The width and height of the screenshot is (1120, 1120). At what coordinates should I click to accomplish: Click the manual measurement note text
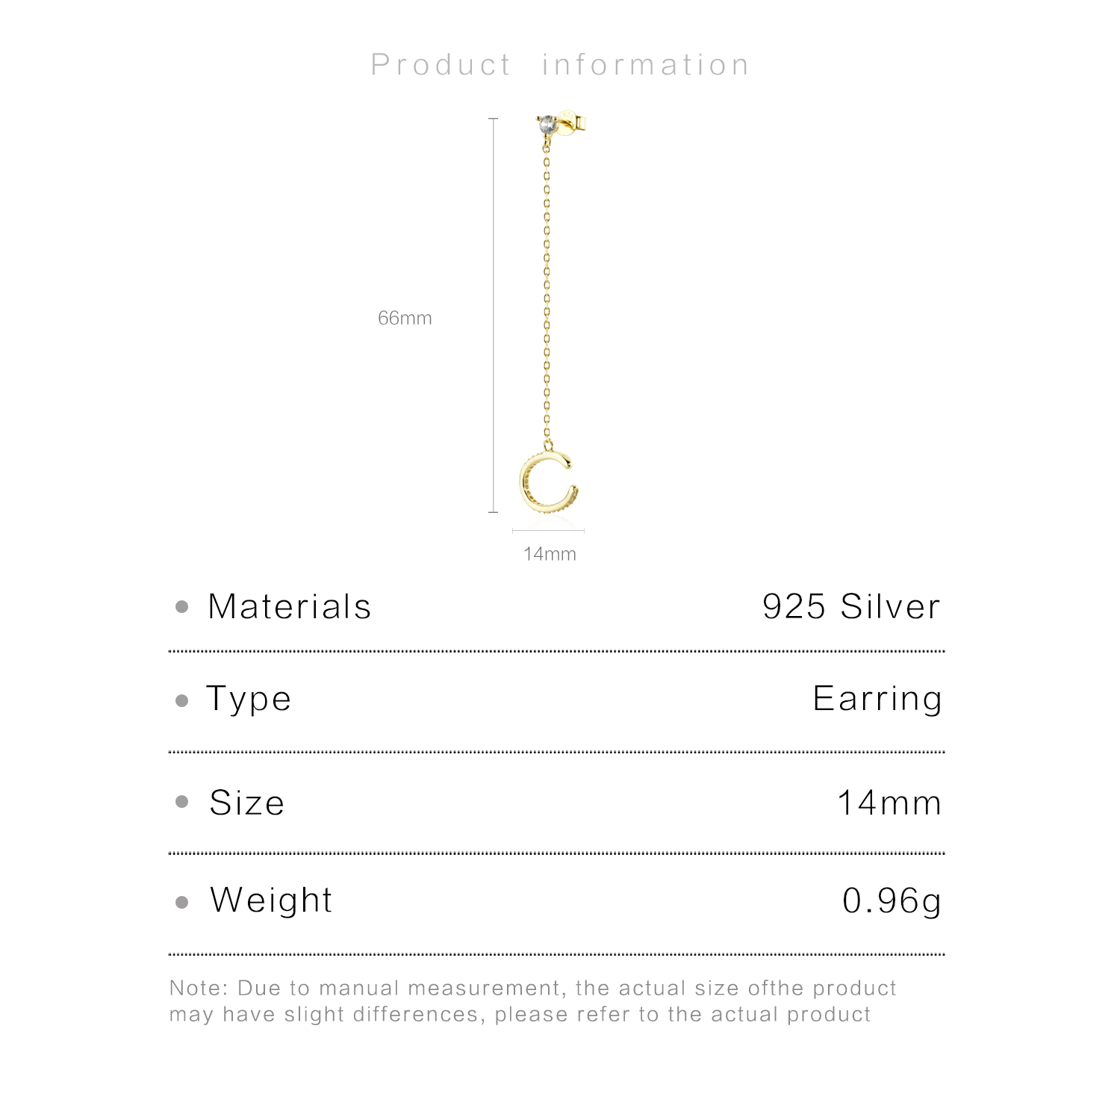click(x=532, y=1001)
